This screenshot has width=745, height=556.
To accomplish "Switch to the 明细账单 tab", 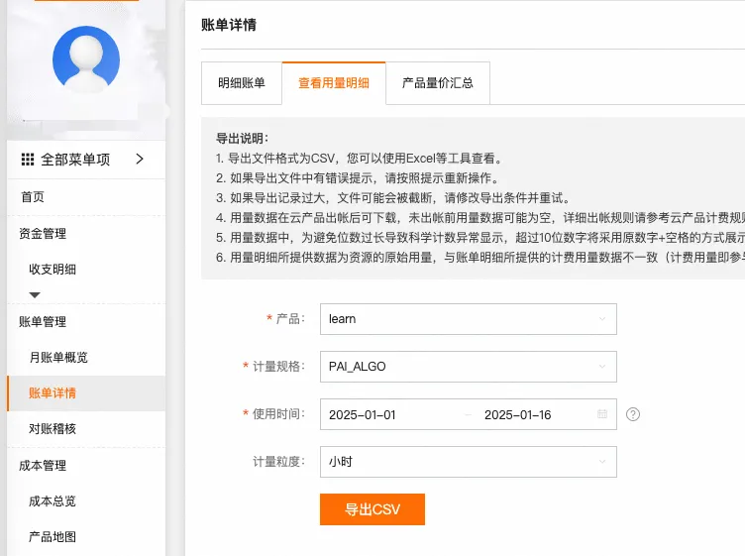I will (x=242, y=83).
